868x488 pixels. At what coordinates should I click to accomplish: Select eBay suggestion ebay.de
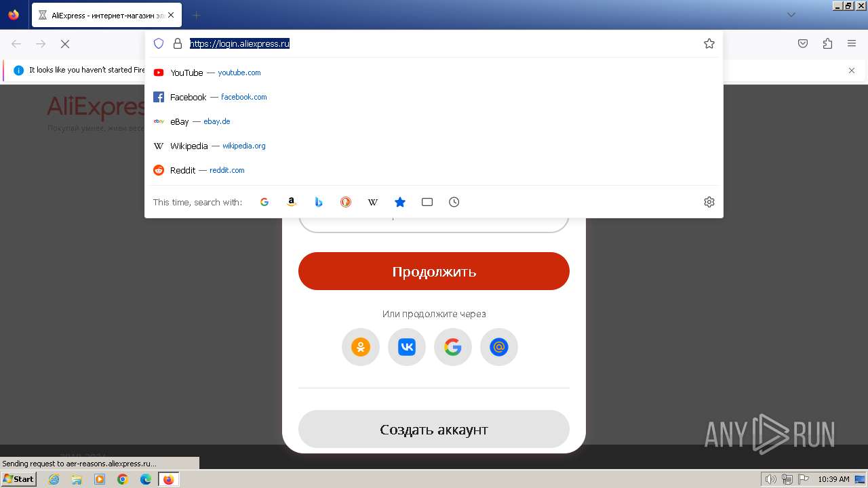[x=434, y=121]
